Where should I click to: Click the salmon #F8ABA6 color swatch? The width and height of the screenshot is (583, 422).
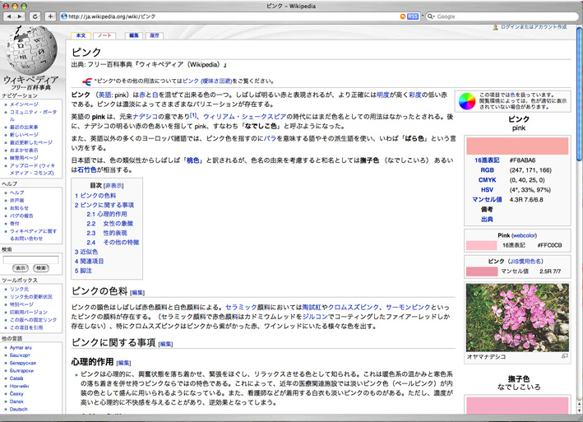point(517,146)
